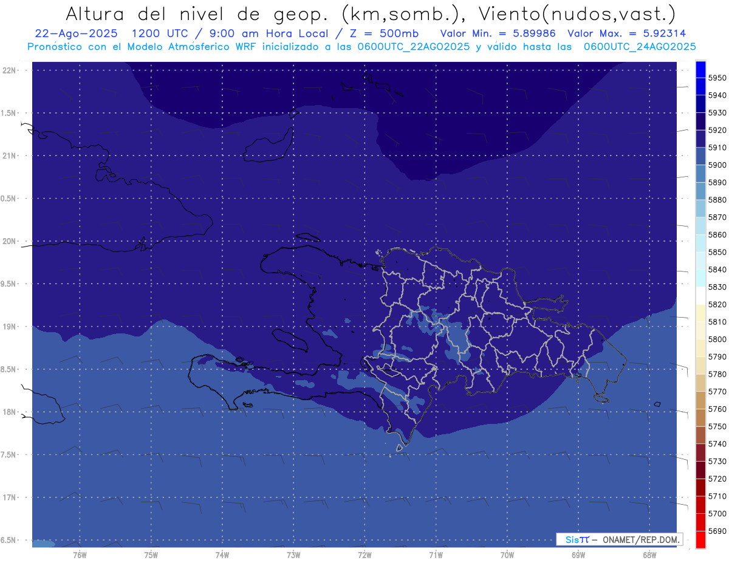Click the SisTT – ONAMET/REP.DOM. label

(x=619, y=539)
